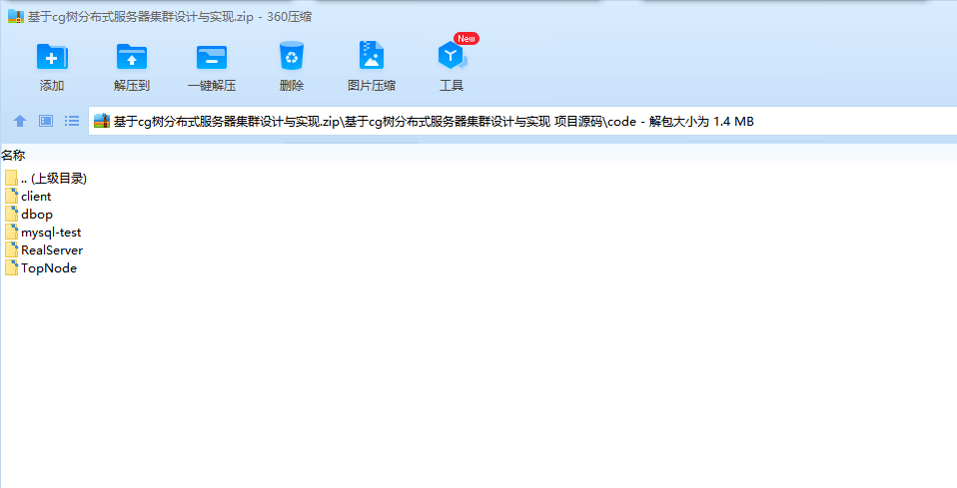Select the 'TopNode' folder name

[49, 268]
